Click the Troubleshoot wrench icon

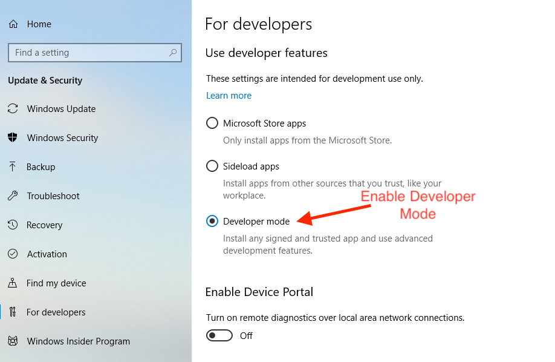pos(13,196)
